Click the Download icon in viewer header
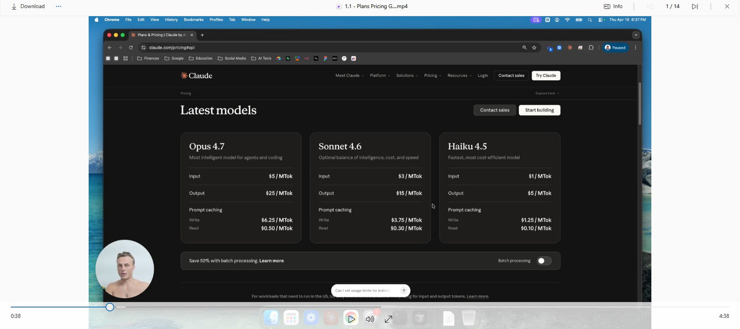 click(14, 7)
